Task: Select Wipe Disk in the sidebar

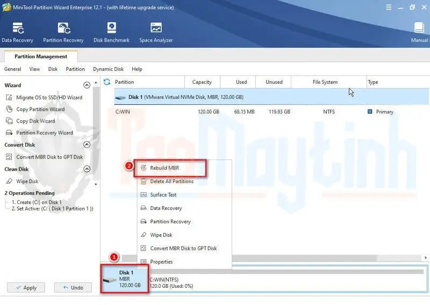Action: click(x=27, y=181)
